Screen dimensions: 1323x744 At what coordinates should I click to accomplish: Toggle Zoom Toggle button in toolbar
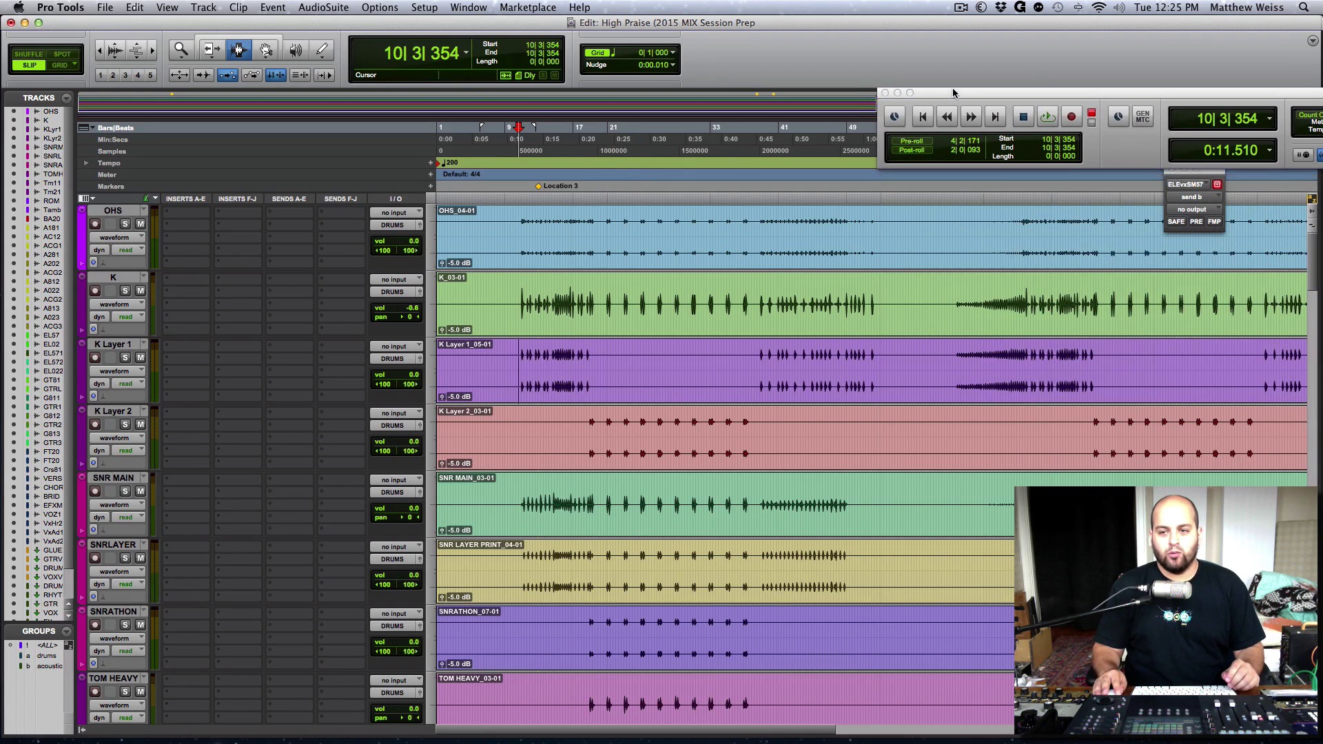179,75
